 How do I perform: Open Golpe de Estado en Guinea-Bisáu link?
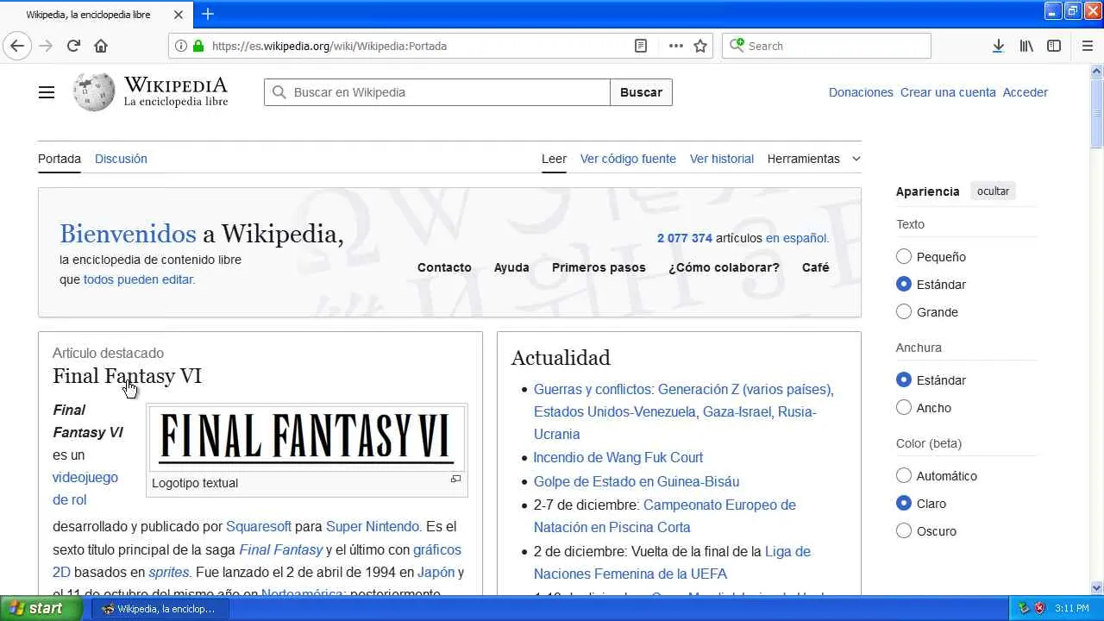pyautogui.click(x=637, y=481)
